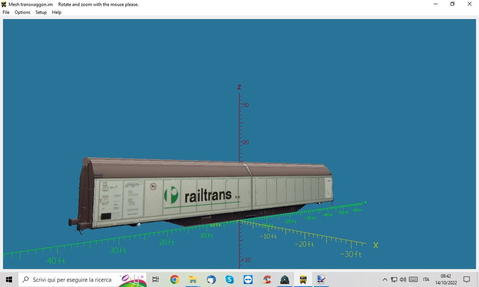Open the File menu

pos(6,12)
